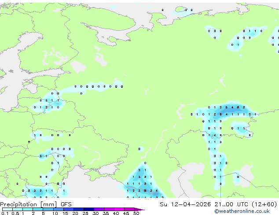Click the "Precipitation [mm]" title text

(x=29, y=204)
